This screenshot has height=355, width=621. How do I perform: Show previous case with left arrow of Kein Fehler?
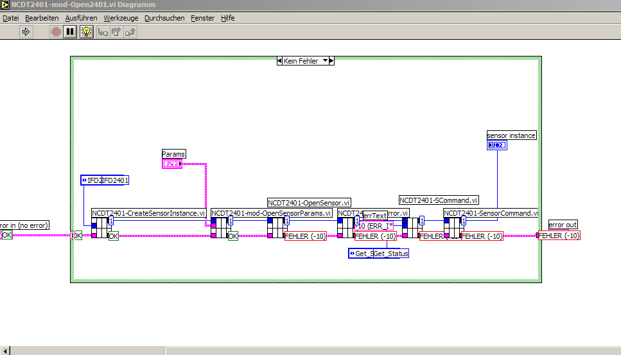pos(279,60)
